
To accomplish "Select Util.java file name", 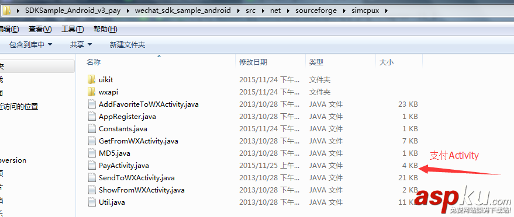I will coord(112,202).
